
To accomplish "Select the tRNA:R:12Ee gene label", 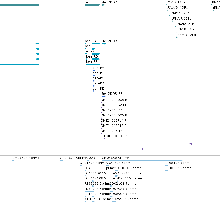I will click(175, 2).
